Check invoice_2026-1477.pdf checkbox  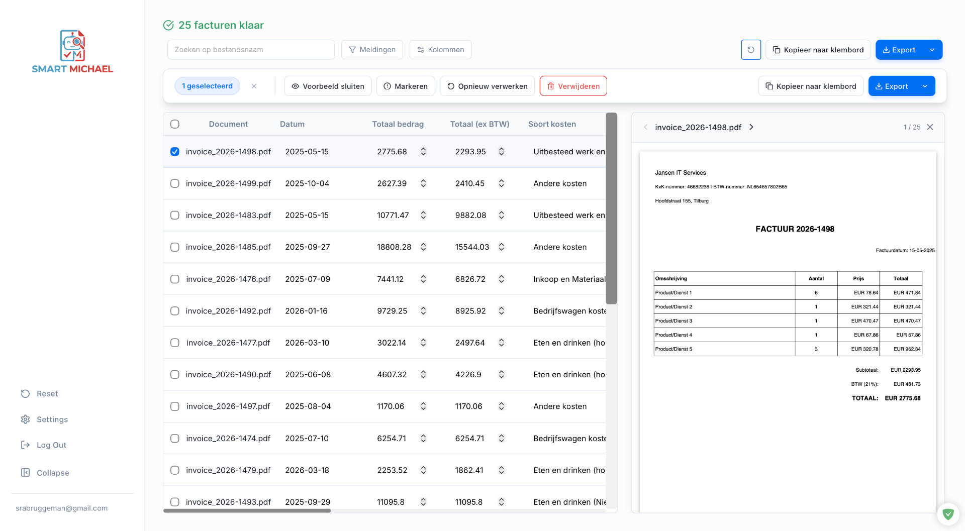(175, 343)
